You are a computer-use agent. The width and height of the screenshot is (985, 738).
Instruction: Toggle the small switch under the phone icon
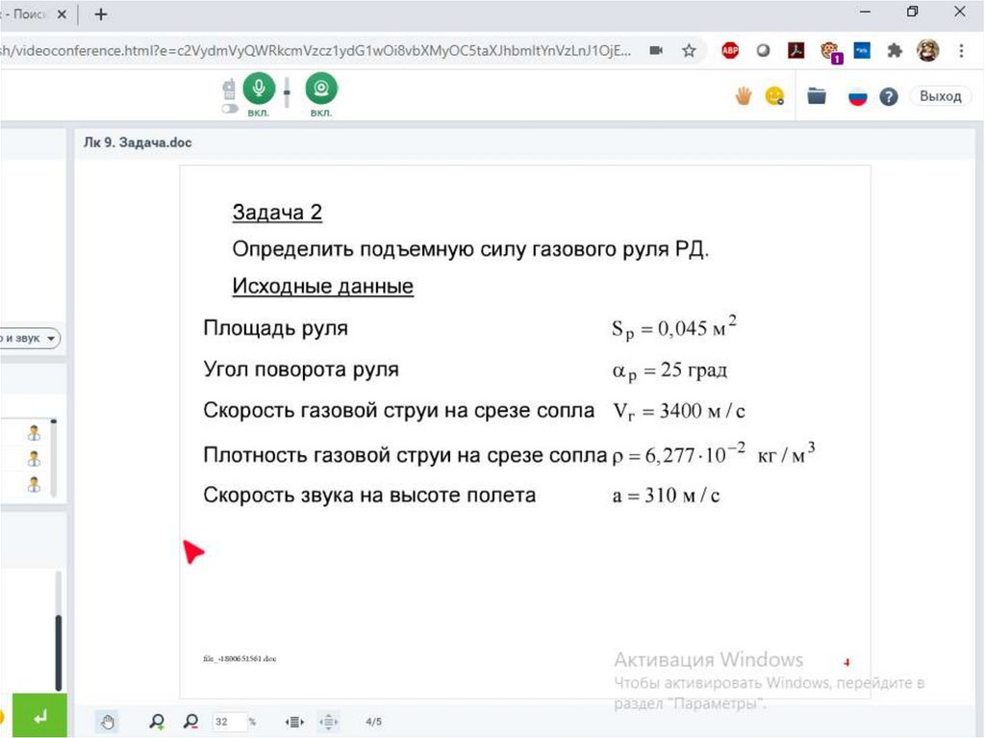tap(230, 109)
